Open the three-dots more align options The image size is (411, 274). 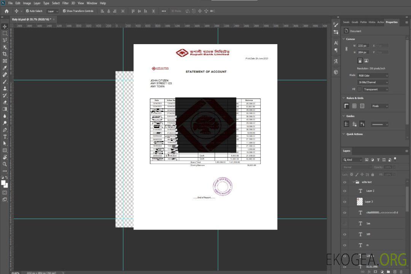pos(164,11)
